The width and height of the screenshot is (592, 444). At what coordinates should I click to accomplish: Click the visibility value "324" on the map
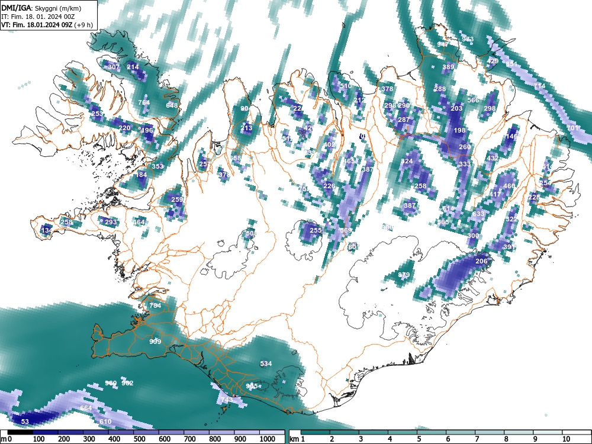(407, 161)
